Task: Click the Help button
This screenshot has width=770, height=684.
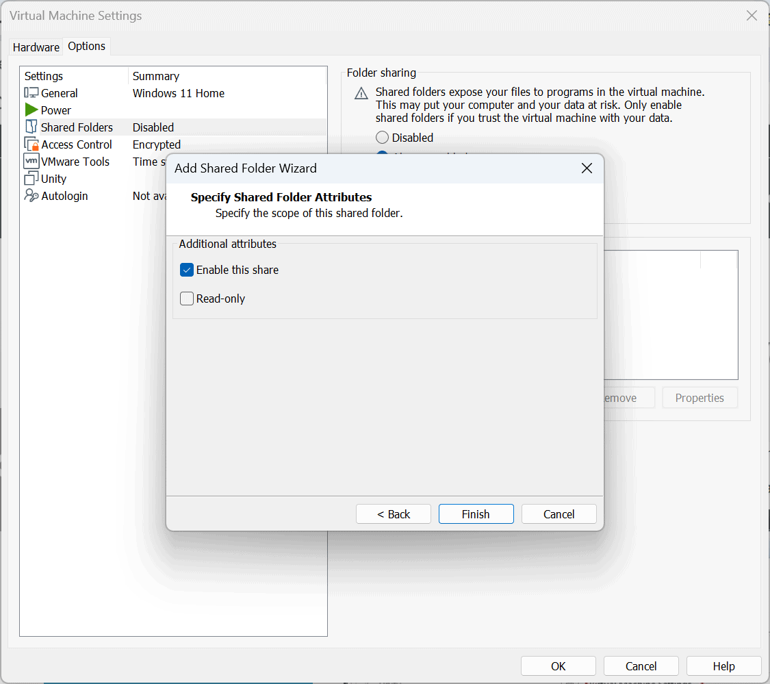Action: click(x=723, y=666)
